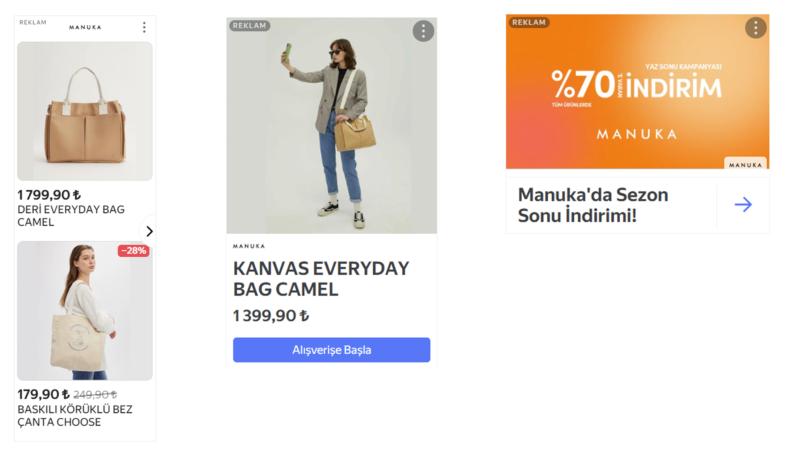Image resolution: width=785 pixels, height=457 pixels.
Task: Click the KANVAS EVERYDAY BAG CAMEL heading
Action: click(321, 279)
